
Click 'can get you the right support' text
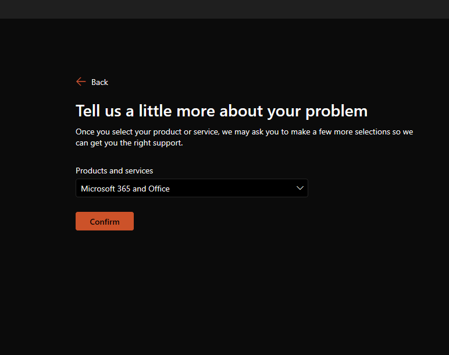pyautogui.click(x=129, y=143)
